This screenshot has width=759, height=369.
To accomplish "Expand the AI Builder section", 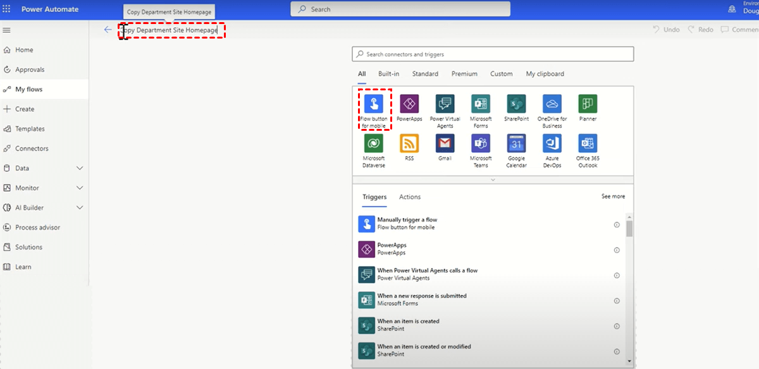I will click(80, 207).
